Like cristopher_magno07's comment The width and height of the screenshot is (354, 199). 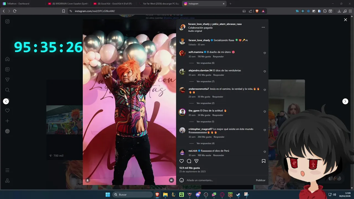tap(265, 130)
